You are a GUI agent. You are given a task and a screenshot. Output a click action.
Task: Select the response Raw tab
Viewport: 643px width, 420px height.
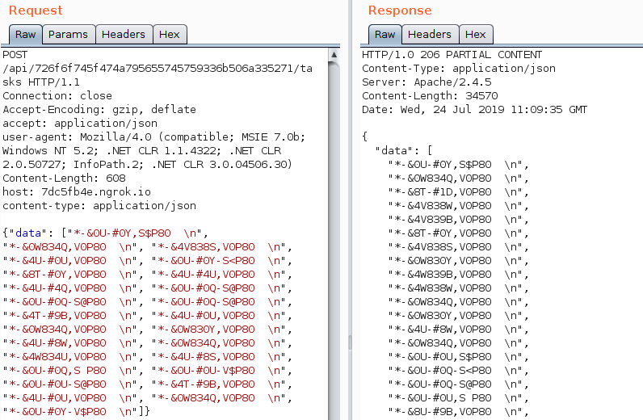point(385,35)
